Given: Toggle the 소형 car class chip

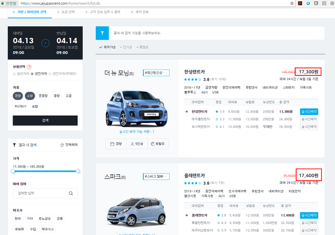Looking at the screenshot, I should point(30,96).
